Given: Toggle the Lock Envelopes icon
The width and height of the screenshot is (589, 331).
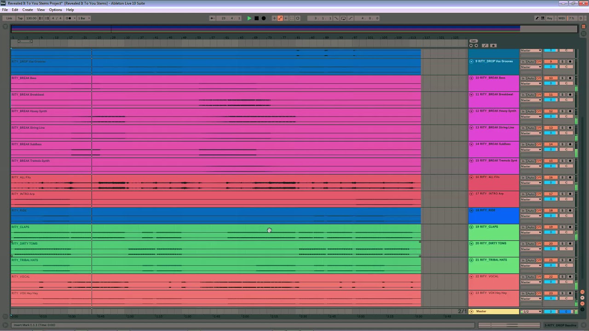Looking at the screenshot, I should [x=493, y=46].
